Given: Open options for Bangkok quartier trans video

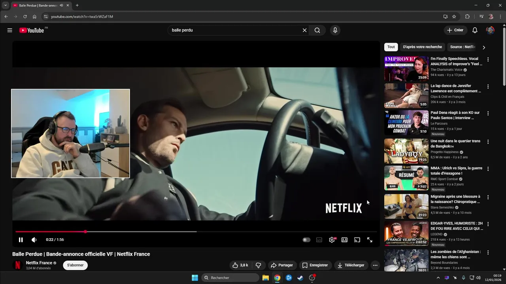Looking at the screenshot, I should click(488, 142).
